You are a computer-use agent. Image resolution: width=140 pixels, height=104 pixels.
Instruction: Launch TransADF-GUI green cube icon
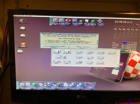(93, 23)
